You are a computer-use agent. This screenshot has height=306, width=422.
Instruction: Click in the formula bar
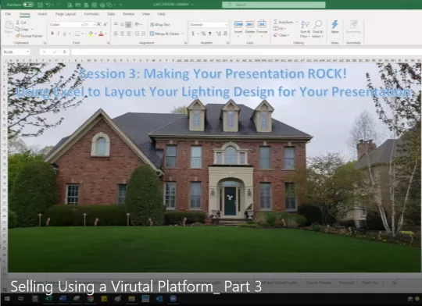click(245, 52)
